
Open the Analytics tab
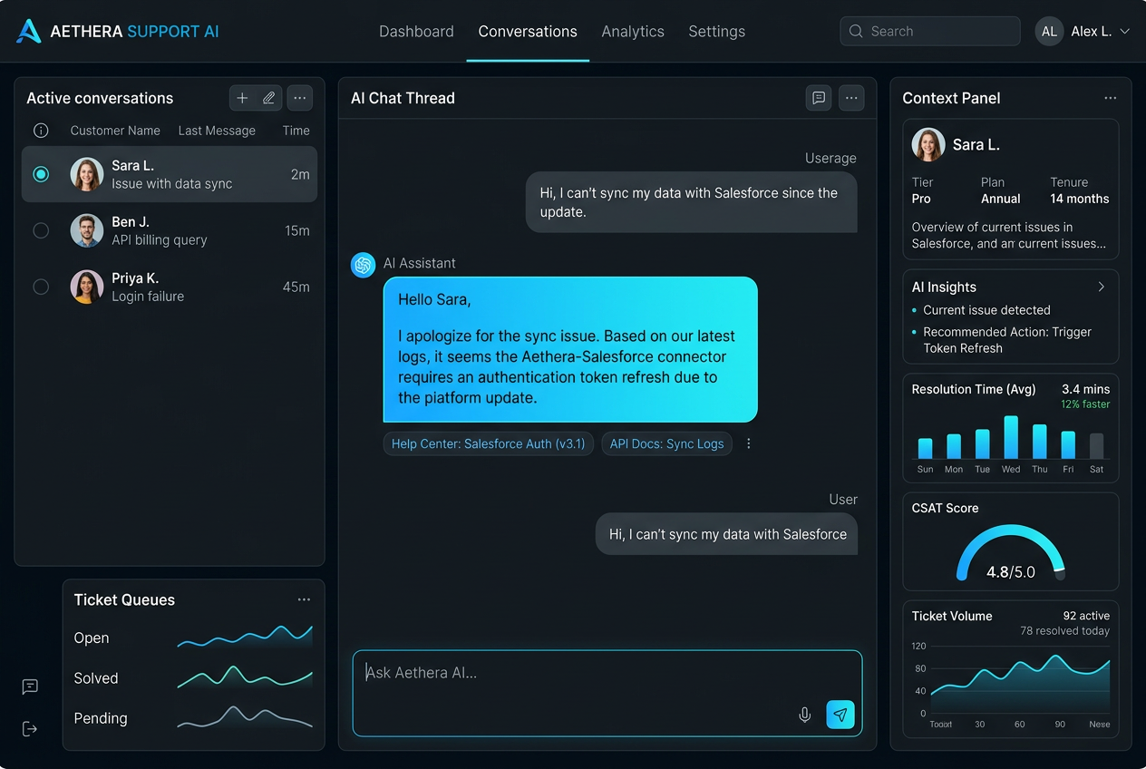tap(633, 31)
